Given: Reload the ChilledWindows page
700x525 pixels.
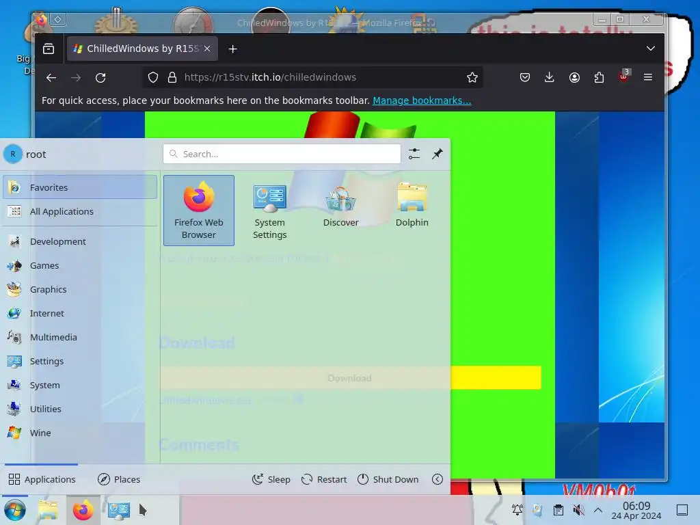Looking at the screenshot, I should click(100, 78).
